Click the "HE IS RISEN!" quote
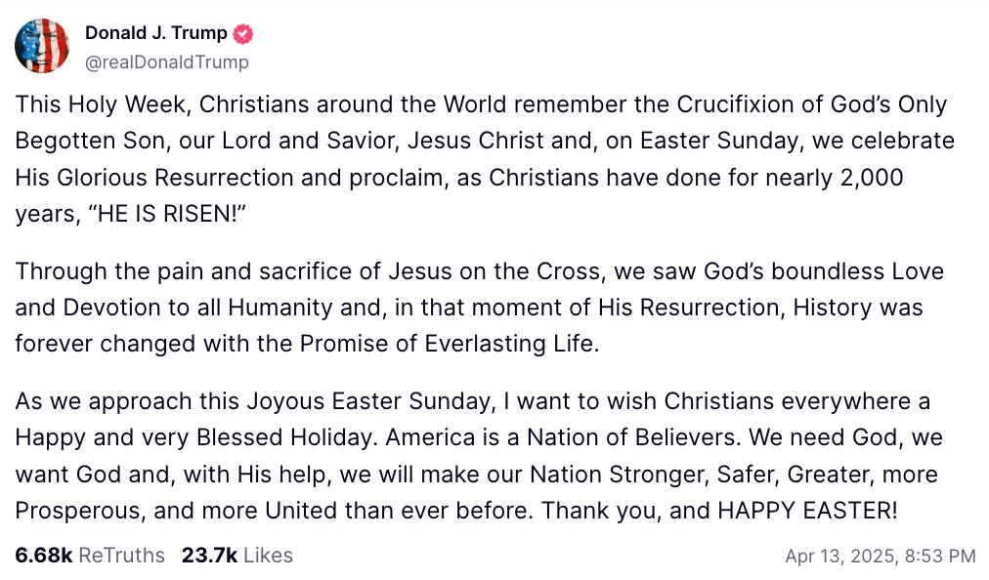The width and height of the screenshot is (989, 580). coord(156,215)
